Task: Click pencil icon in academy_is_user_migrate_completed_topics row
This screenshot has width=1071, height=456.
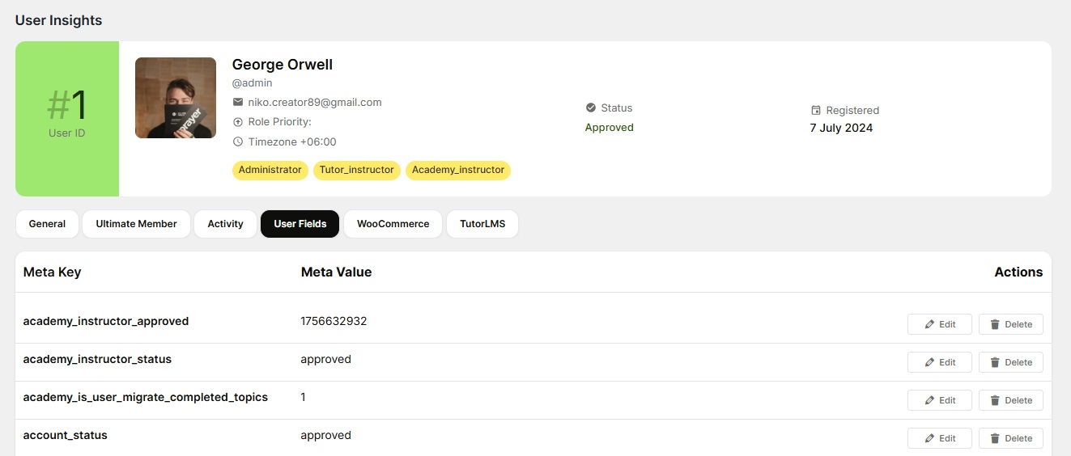Action: 929,400
